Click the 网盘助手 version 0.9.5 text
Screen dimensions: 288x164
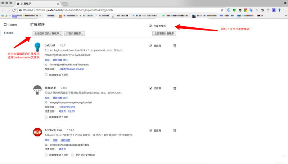[64, 88]
